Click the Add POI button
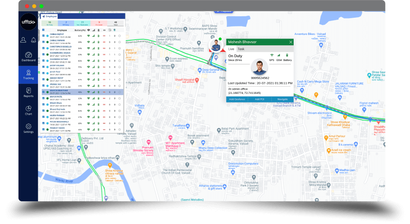This screenshot has width=410, height=224. pos(260,99)
